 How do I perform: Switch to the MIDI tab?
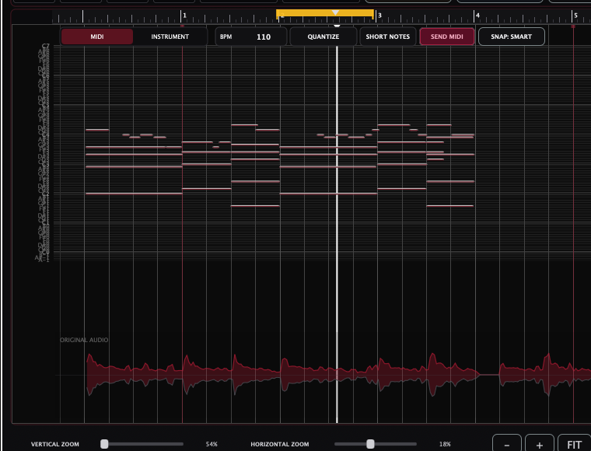point(97,37)
